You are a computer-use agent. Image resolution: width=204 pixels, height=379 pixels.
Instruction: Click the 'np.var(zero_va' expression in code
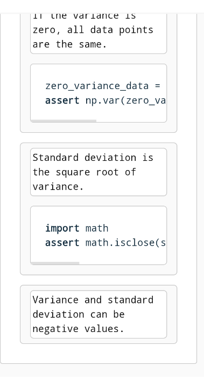point(125,100)
